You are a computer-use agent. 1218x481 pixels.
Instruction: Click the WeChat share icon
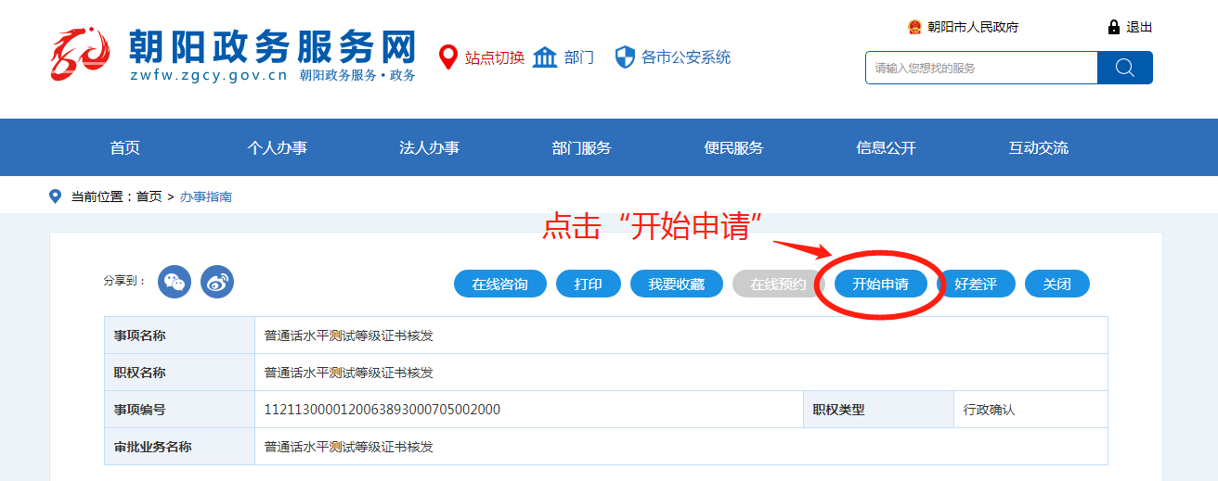coord(175,282)
